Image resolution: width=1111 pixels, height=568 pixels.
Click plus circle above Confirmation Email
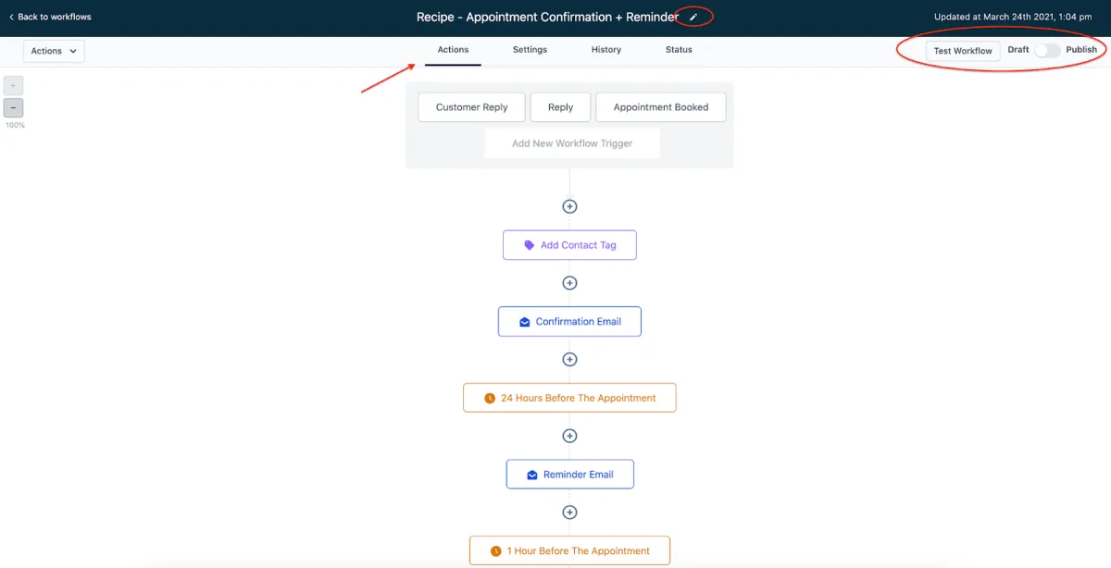pyautogui.click(x=569, y=283)
